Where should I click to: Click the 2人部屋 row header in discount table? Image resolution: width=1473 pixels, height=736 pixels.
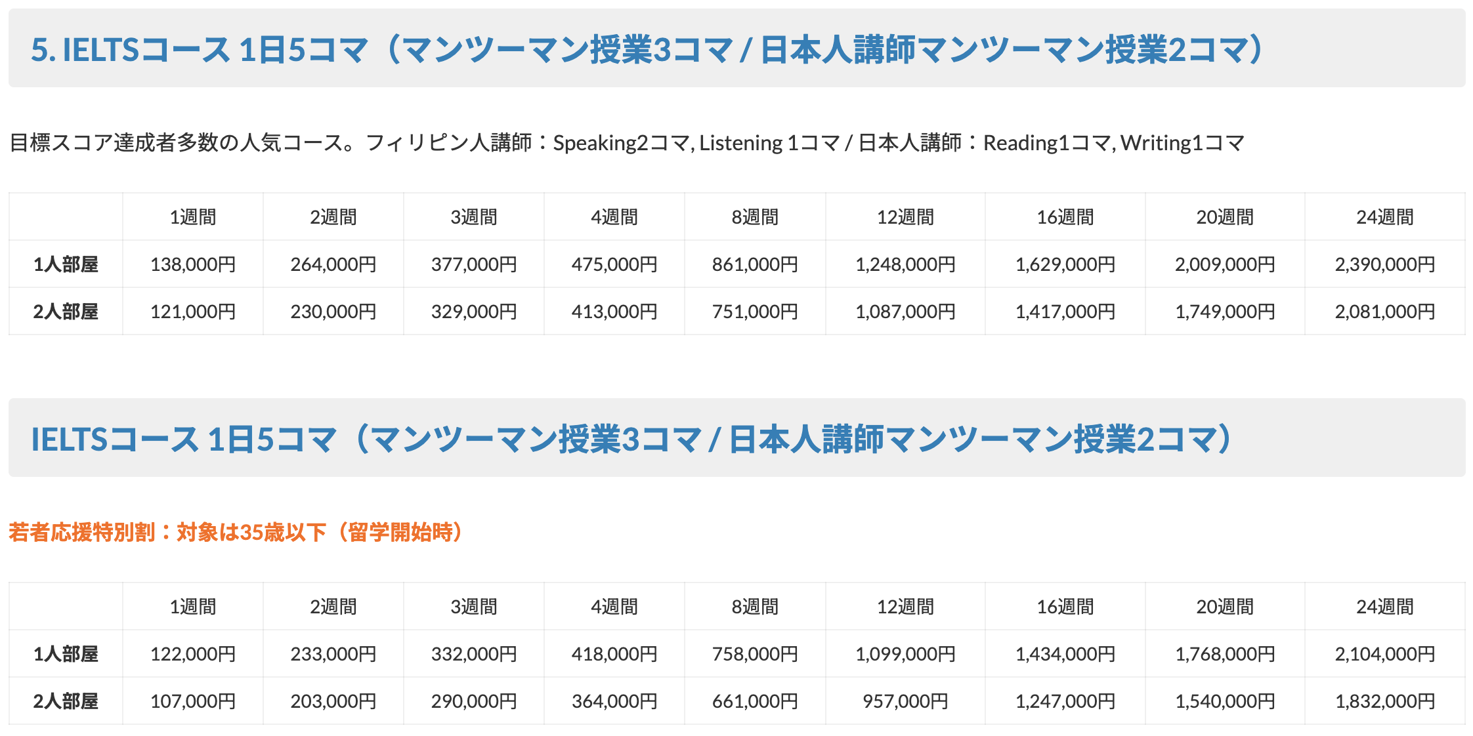point(66,701)
